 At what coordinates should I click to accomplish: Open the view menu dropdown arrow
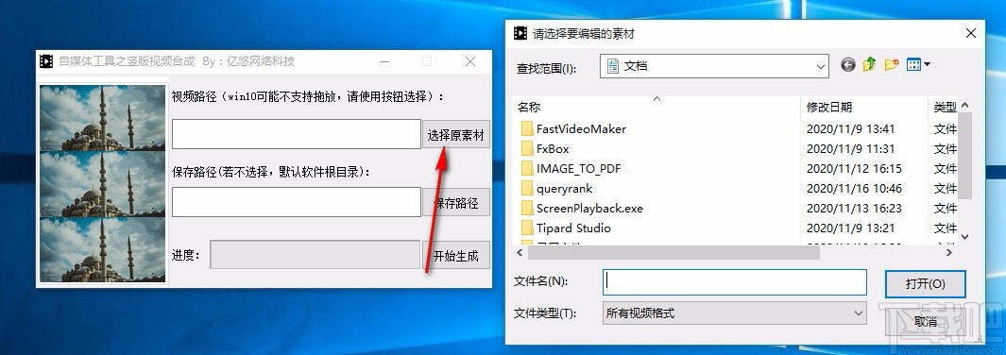point(927,65)
